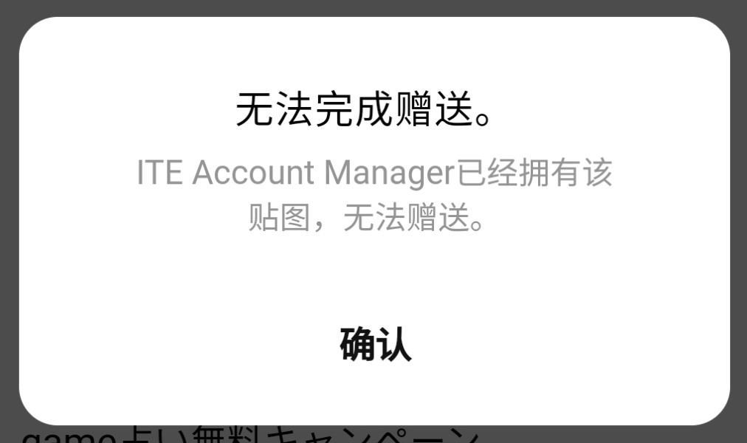Click the dimmed overlay right of dialog
747x443 pixels.
[738, 221]
